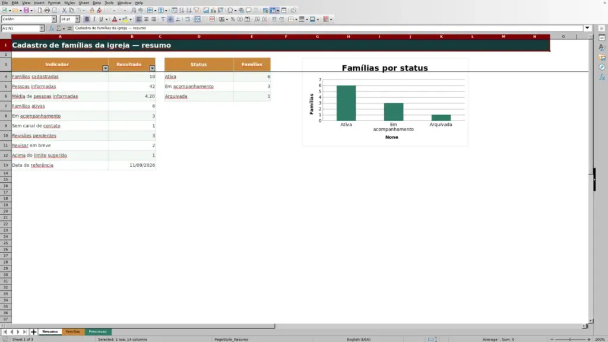Screen dimensions: 608x342
Task: Open the sidebar Navigator icon
Action: click(x=602, y=68)
